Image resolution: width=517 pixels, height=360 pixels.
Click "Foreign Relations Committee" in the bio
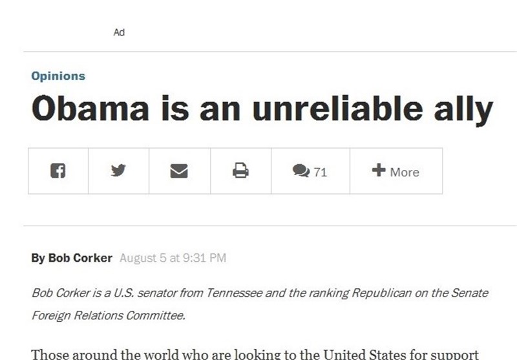tap(108, 316)
